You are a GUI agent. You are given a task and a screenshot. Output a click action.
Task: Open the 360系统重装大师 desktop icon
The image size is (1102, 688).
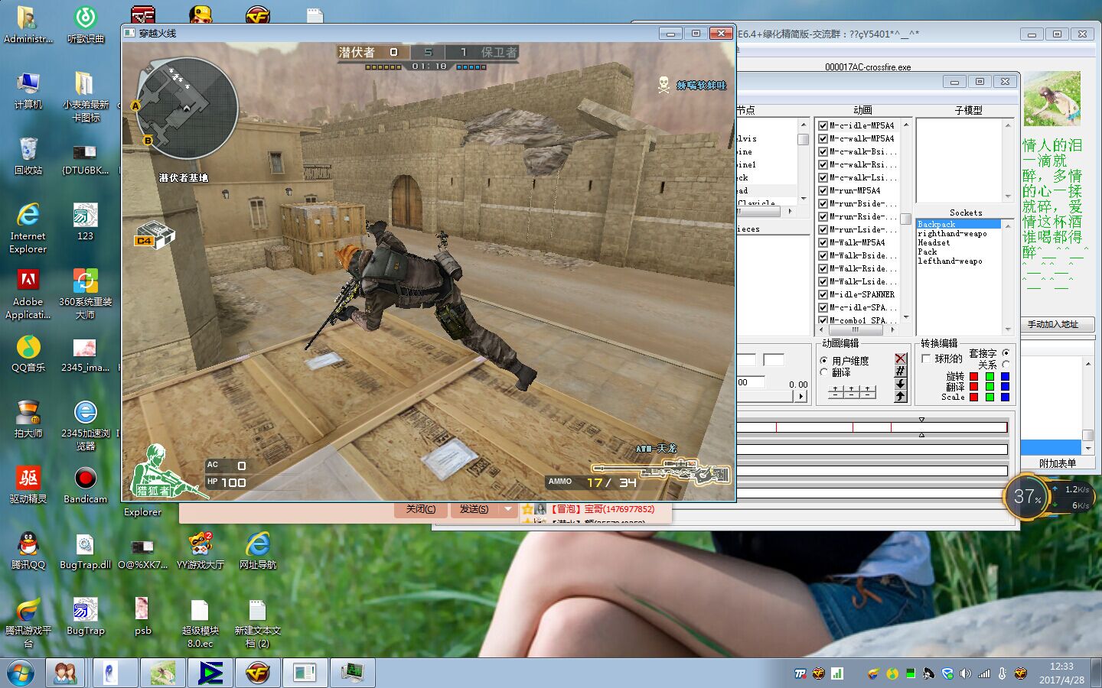(85, 294)
